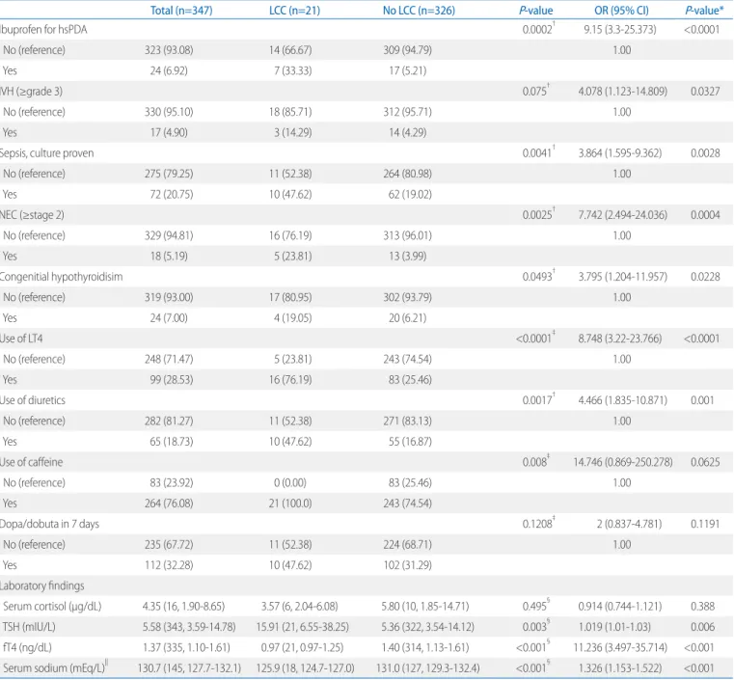The image size is (734, 680).
Task: Select the fT4 (ng/dL) row label
Action: pos(27,647)
